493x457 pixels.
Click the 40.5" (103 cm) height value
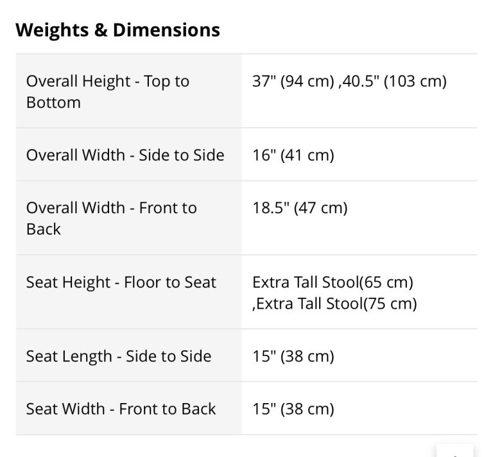pyautogui.click(x=394, y=82)
